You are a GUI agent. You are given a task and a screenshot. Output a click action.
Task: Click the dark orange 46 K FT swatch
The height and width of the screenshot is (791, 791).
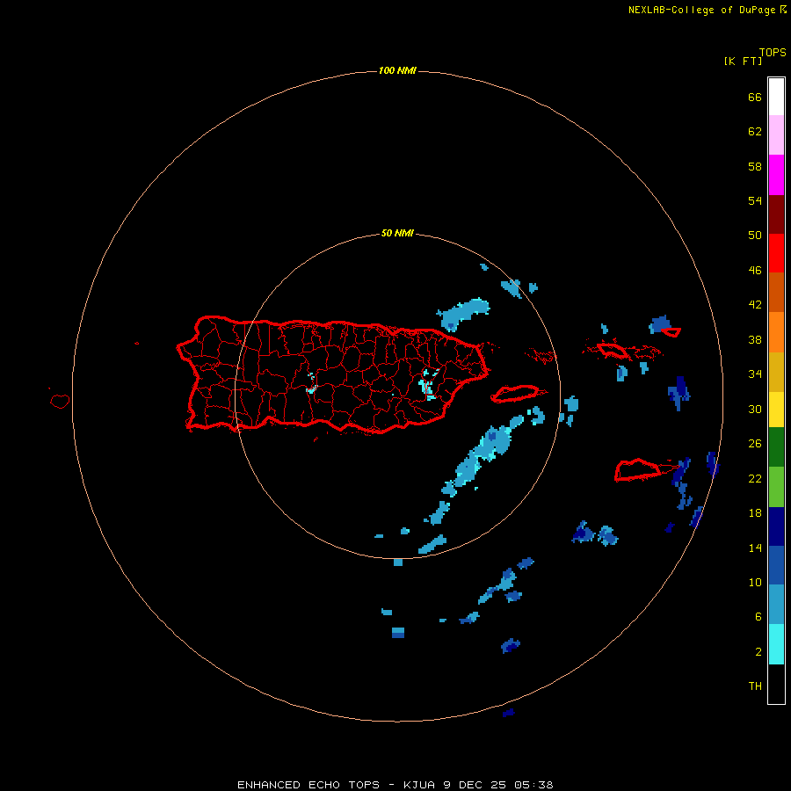[776, 293]
